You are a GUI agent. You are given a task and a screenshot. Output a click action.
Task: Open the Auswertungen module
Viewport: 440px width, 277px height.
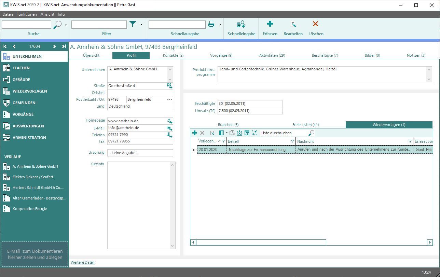coord(34,126)
